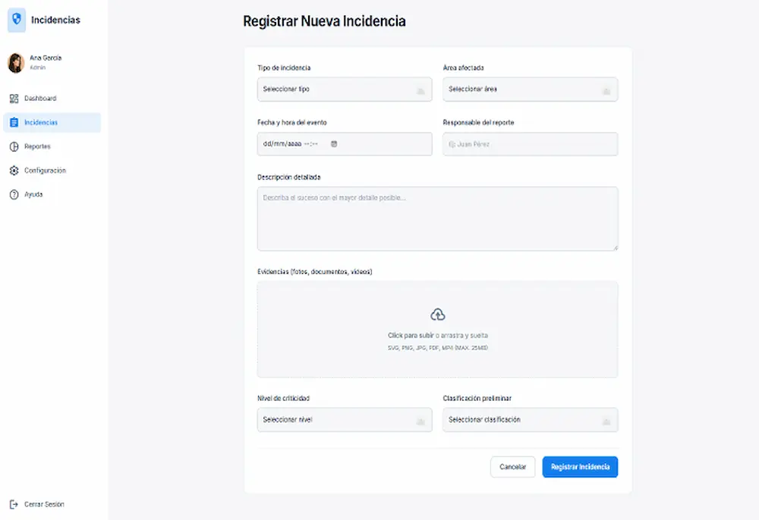Click the cloud upload icon in Evidencias
Viewport: 759px width, 520px height.
437,313
